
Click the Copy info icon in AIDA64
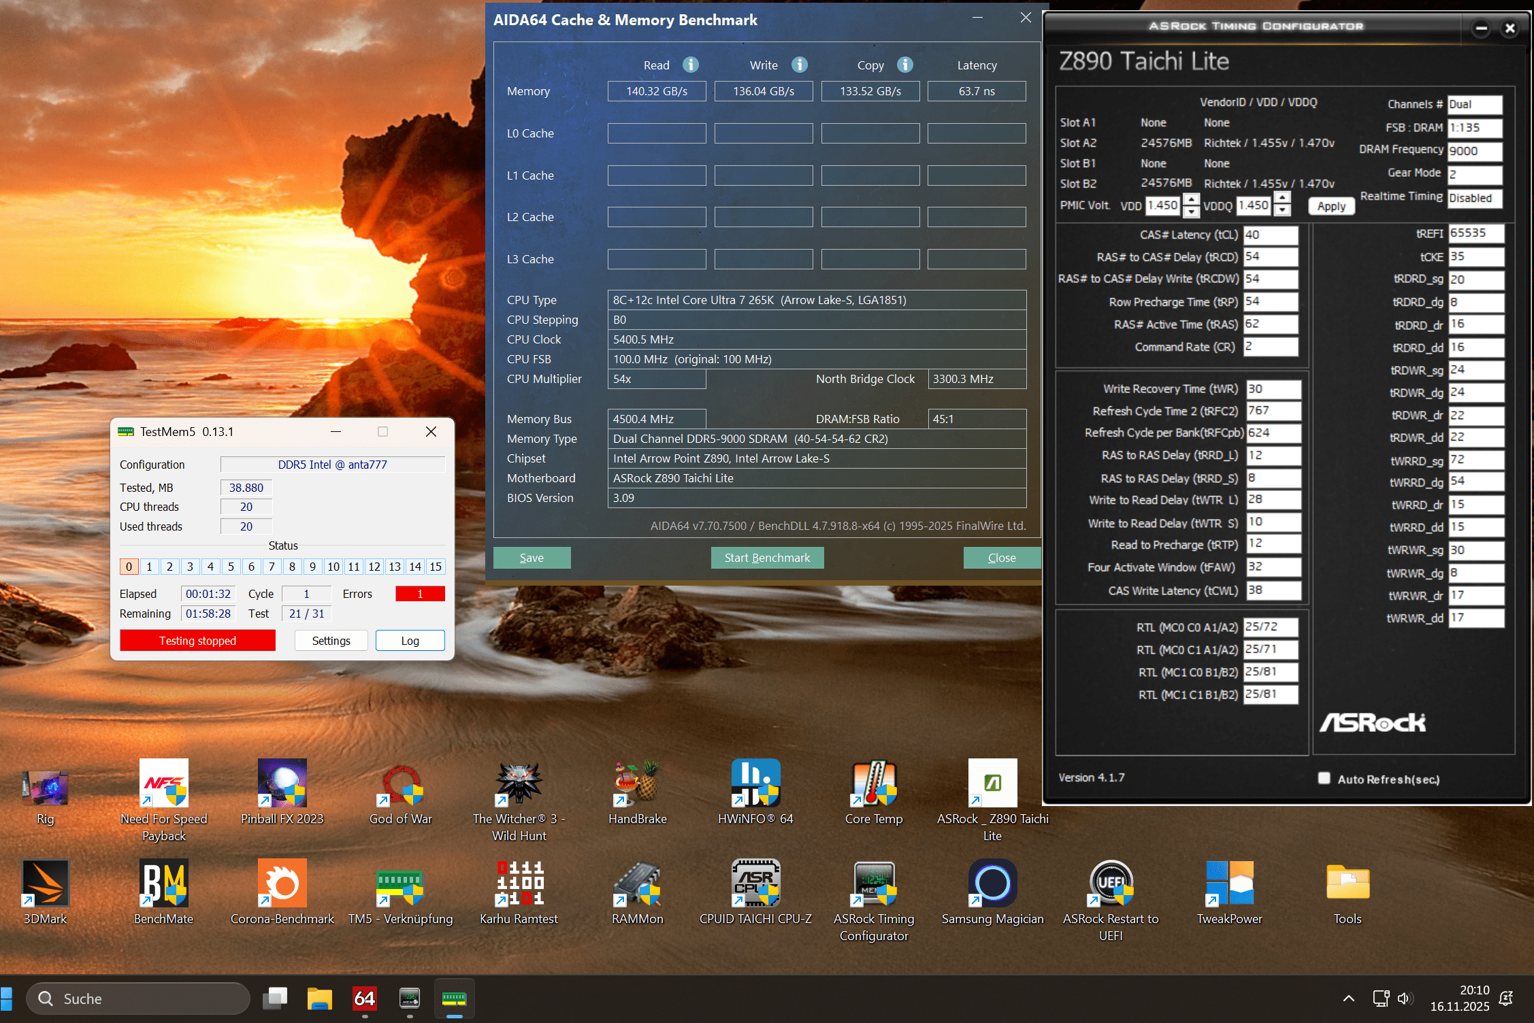tap(904, 65)
